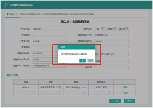Image resolution: width=153 pixels, height=108 pixels.
Task: Open the 金融机构二级分类 dropdown showing 私募基金管理公司
Action: click(x=49, y=66)
